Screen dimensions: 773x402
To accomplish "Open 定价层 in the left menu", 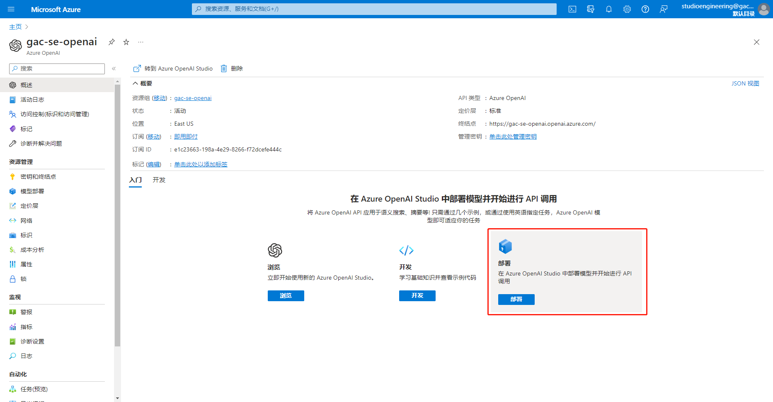I will (57, 206).
